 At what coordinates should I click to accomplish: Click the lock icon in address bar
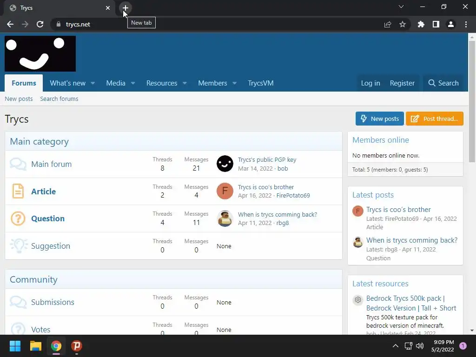pyautogui.click(x=59, y=24)
